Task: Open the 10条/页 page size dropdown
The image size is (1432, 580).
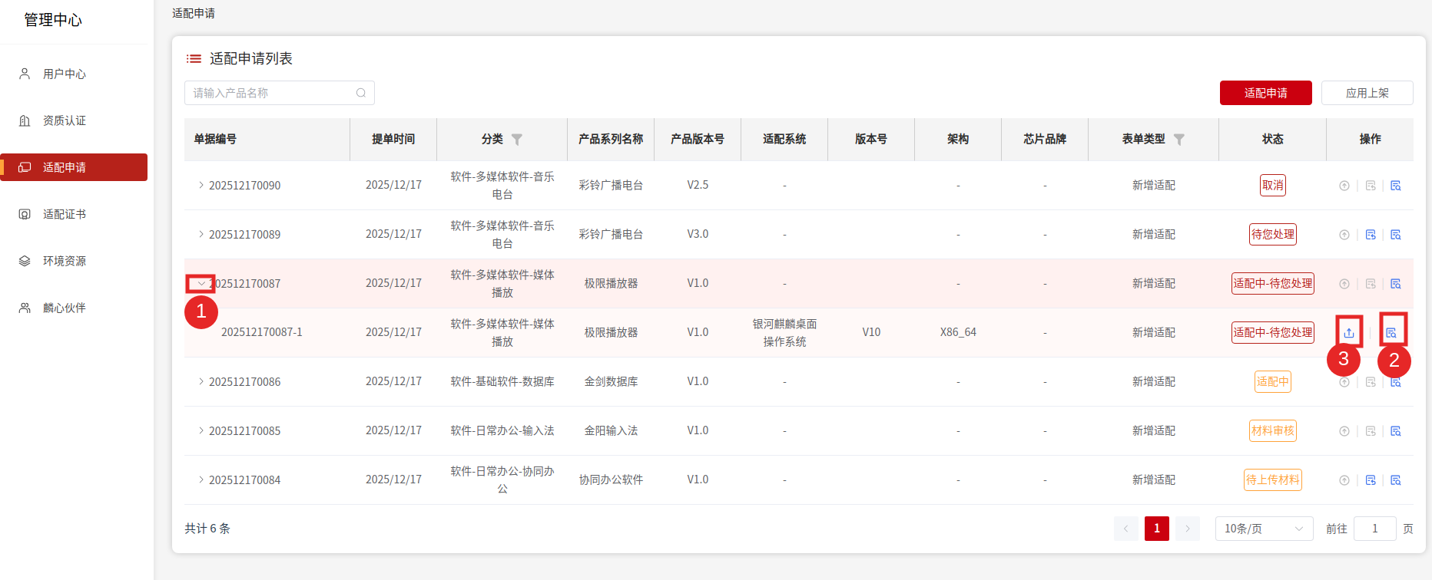Action: tap(1264, 529)
